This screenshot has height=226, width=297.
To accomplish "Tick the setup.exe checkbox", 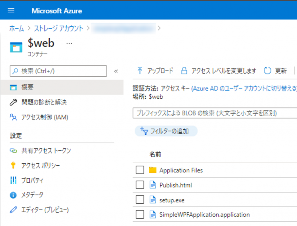I will coord(140,200).
